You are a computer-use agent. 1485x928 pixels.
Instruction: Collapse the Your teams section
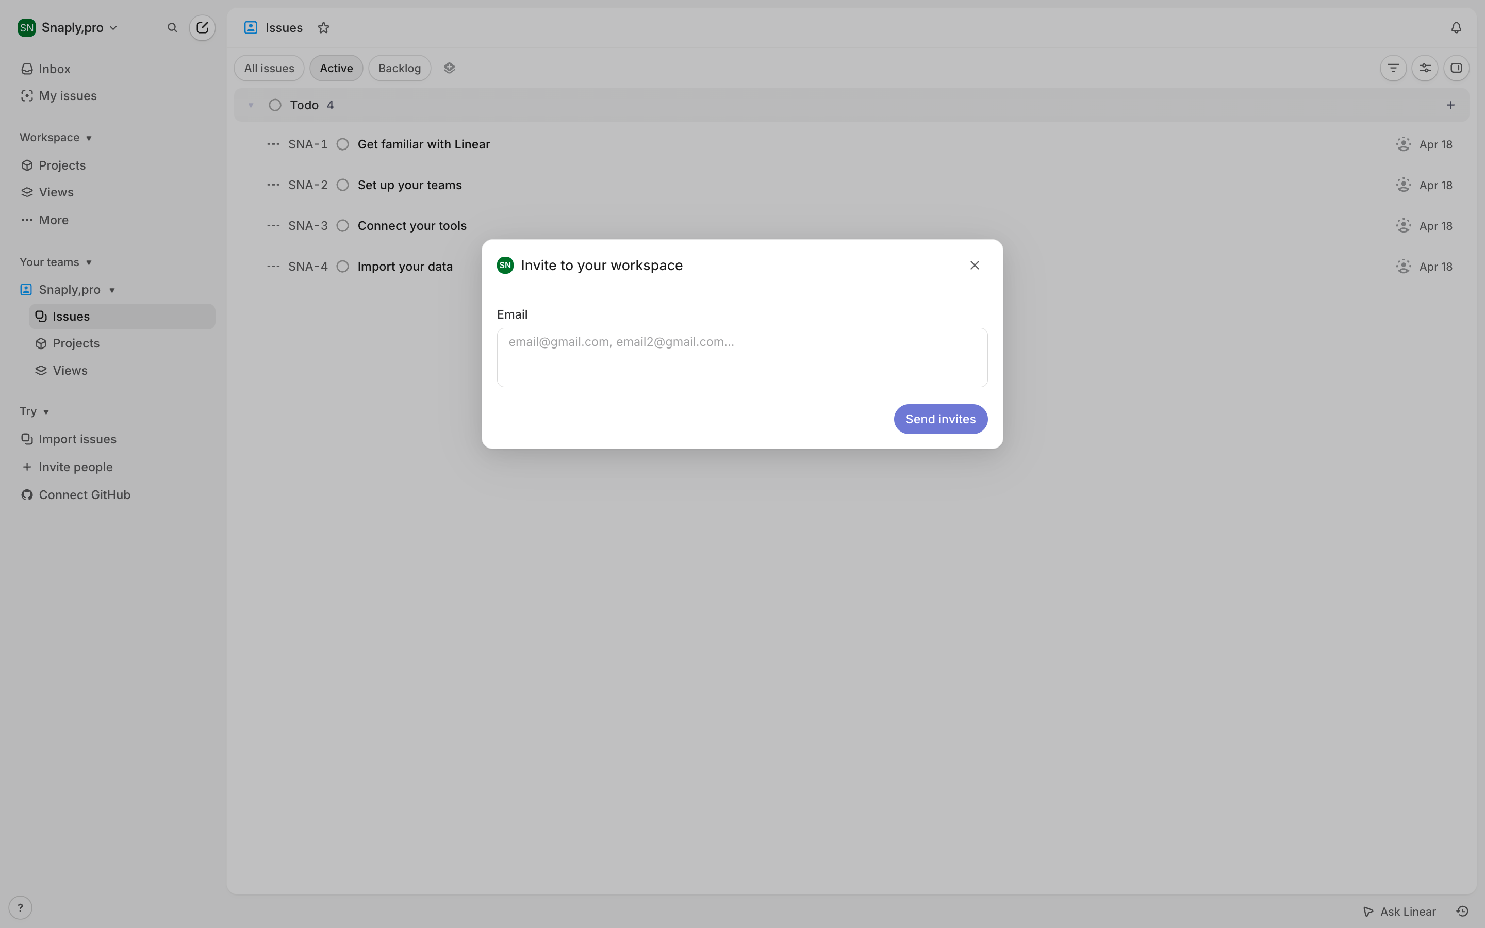[x=56, y=262]
